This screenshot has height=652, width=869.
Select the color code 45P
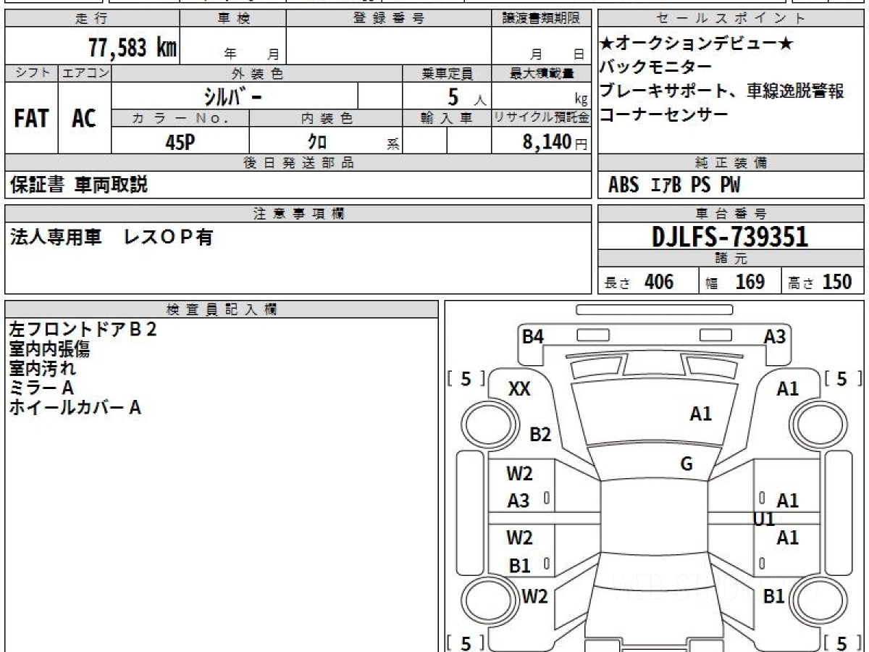click(x=180, y=142)
